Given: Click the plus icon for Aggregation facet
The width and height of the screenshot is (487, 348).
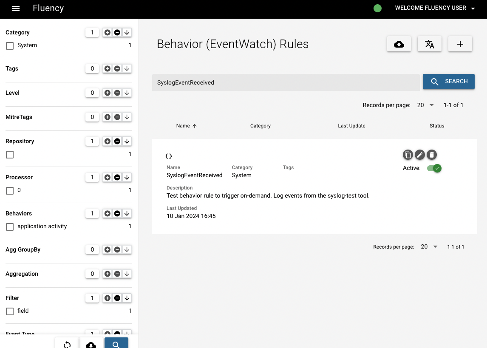Looking at the screenshot, I should point(108,274).
